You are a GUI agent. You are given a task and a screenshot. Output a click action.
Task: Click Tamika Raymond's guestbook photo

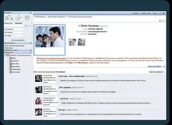[x=39, y=101]
